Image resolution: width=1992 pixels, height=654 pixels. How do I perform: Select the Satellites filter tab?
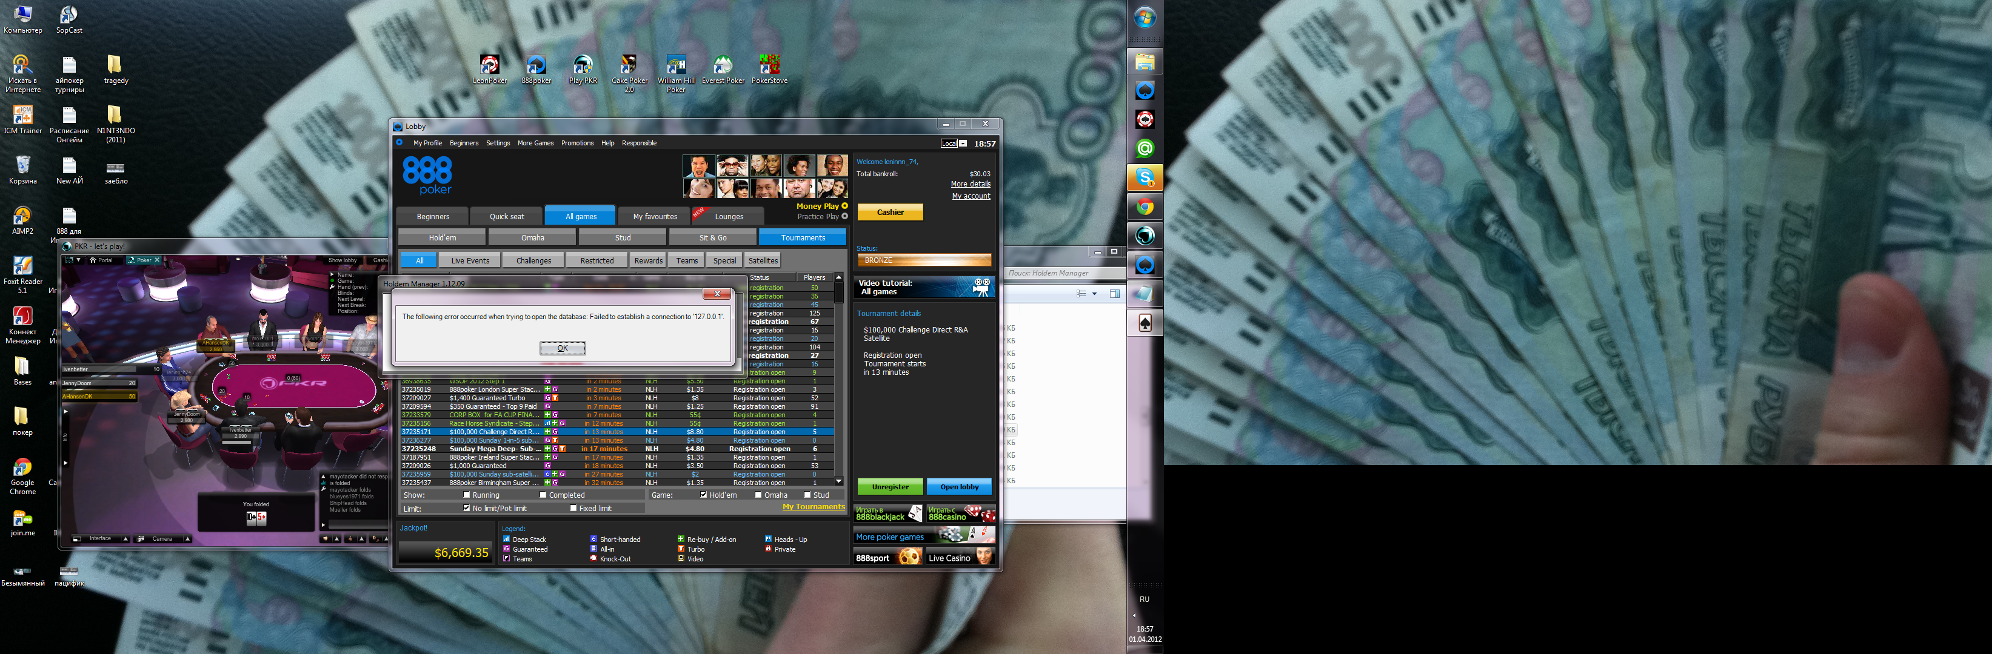763,260
